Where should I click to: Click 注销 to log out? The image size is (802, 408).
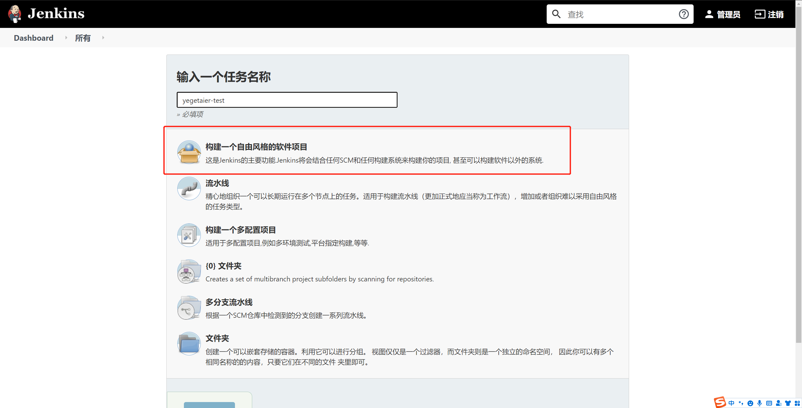pyautogui.click(x=769, y=14)
